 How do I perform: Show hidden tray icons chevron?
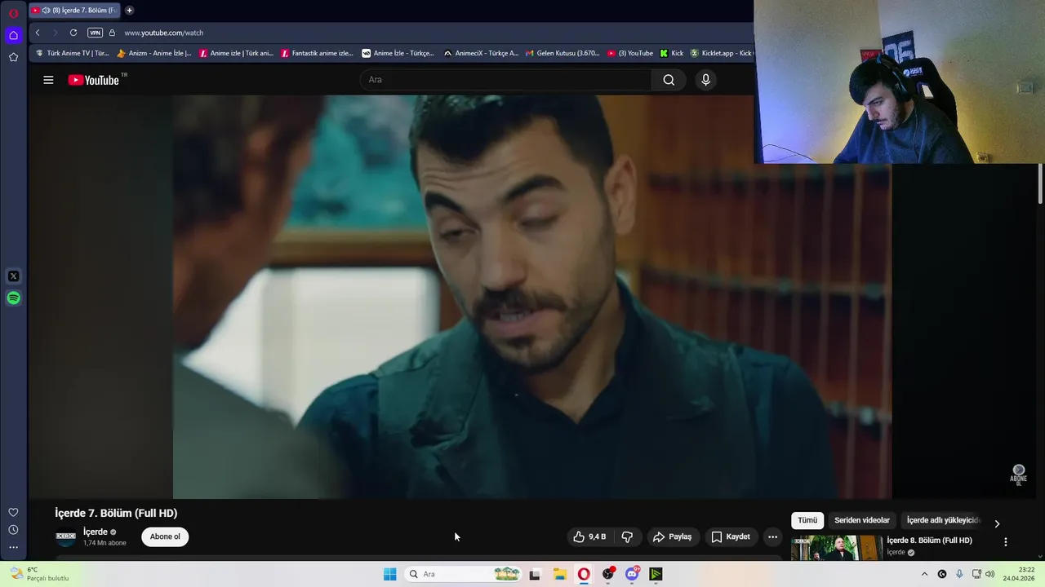point(924,574)
